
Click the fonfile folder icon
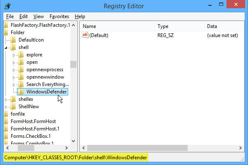(6, 114)
